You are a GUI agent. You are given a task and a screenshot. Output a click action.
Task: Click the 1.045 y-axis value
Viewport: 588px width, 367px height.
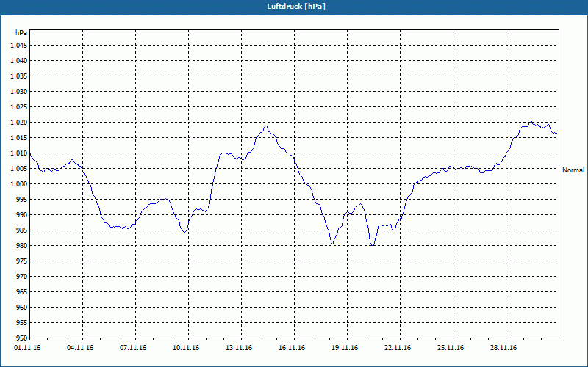19,46
